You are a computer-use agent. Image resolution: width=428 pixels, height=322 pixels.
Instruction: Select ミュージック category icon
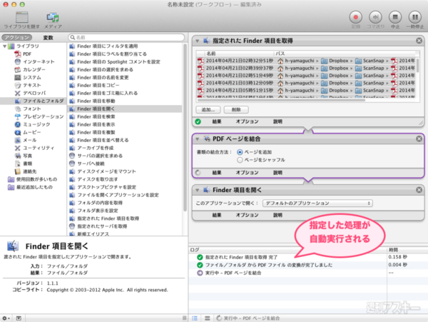[x=17, y=124]
